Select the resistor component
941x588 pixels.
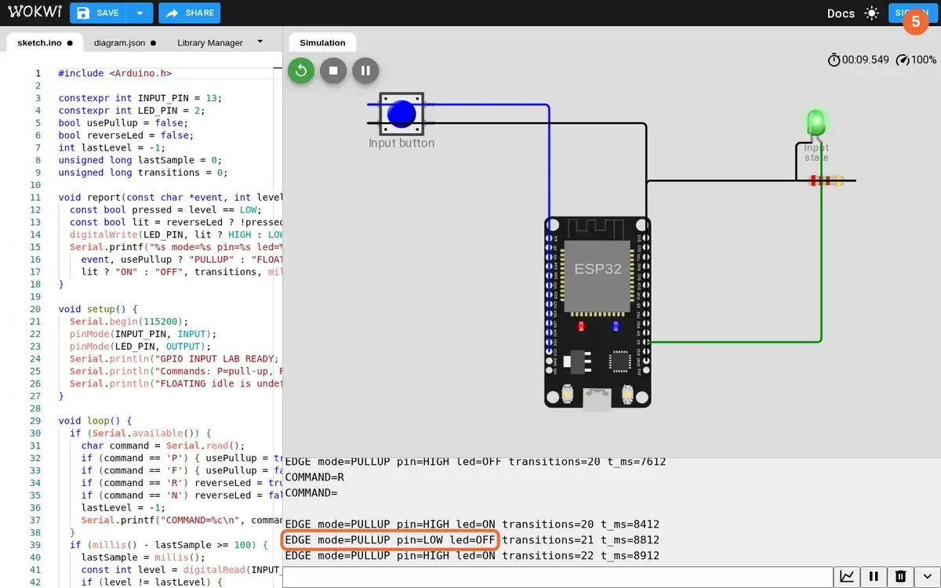(827, 181)
